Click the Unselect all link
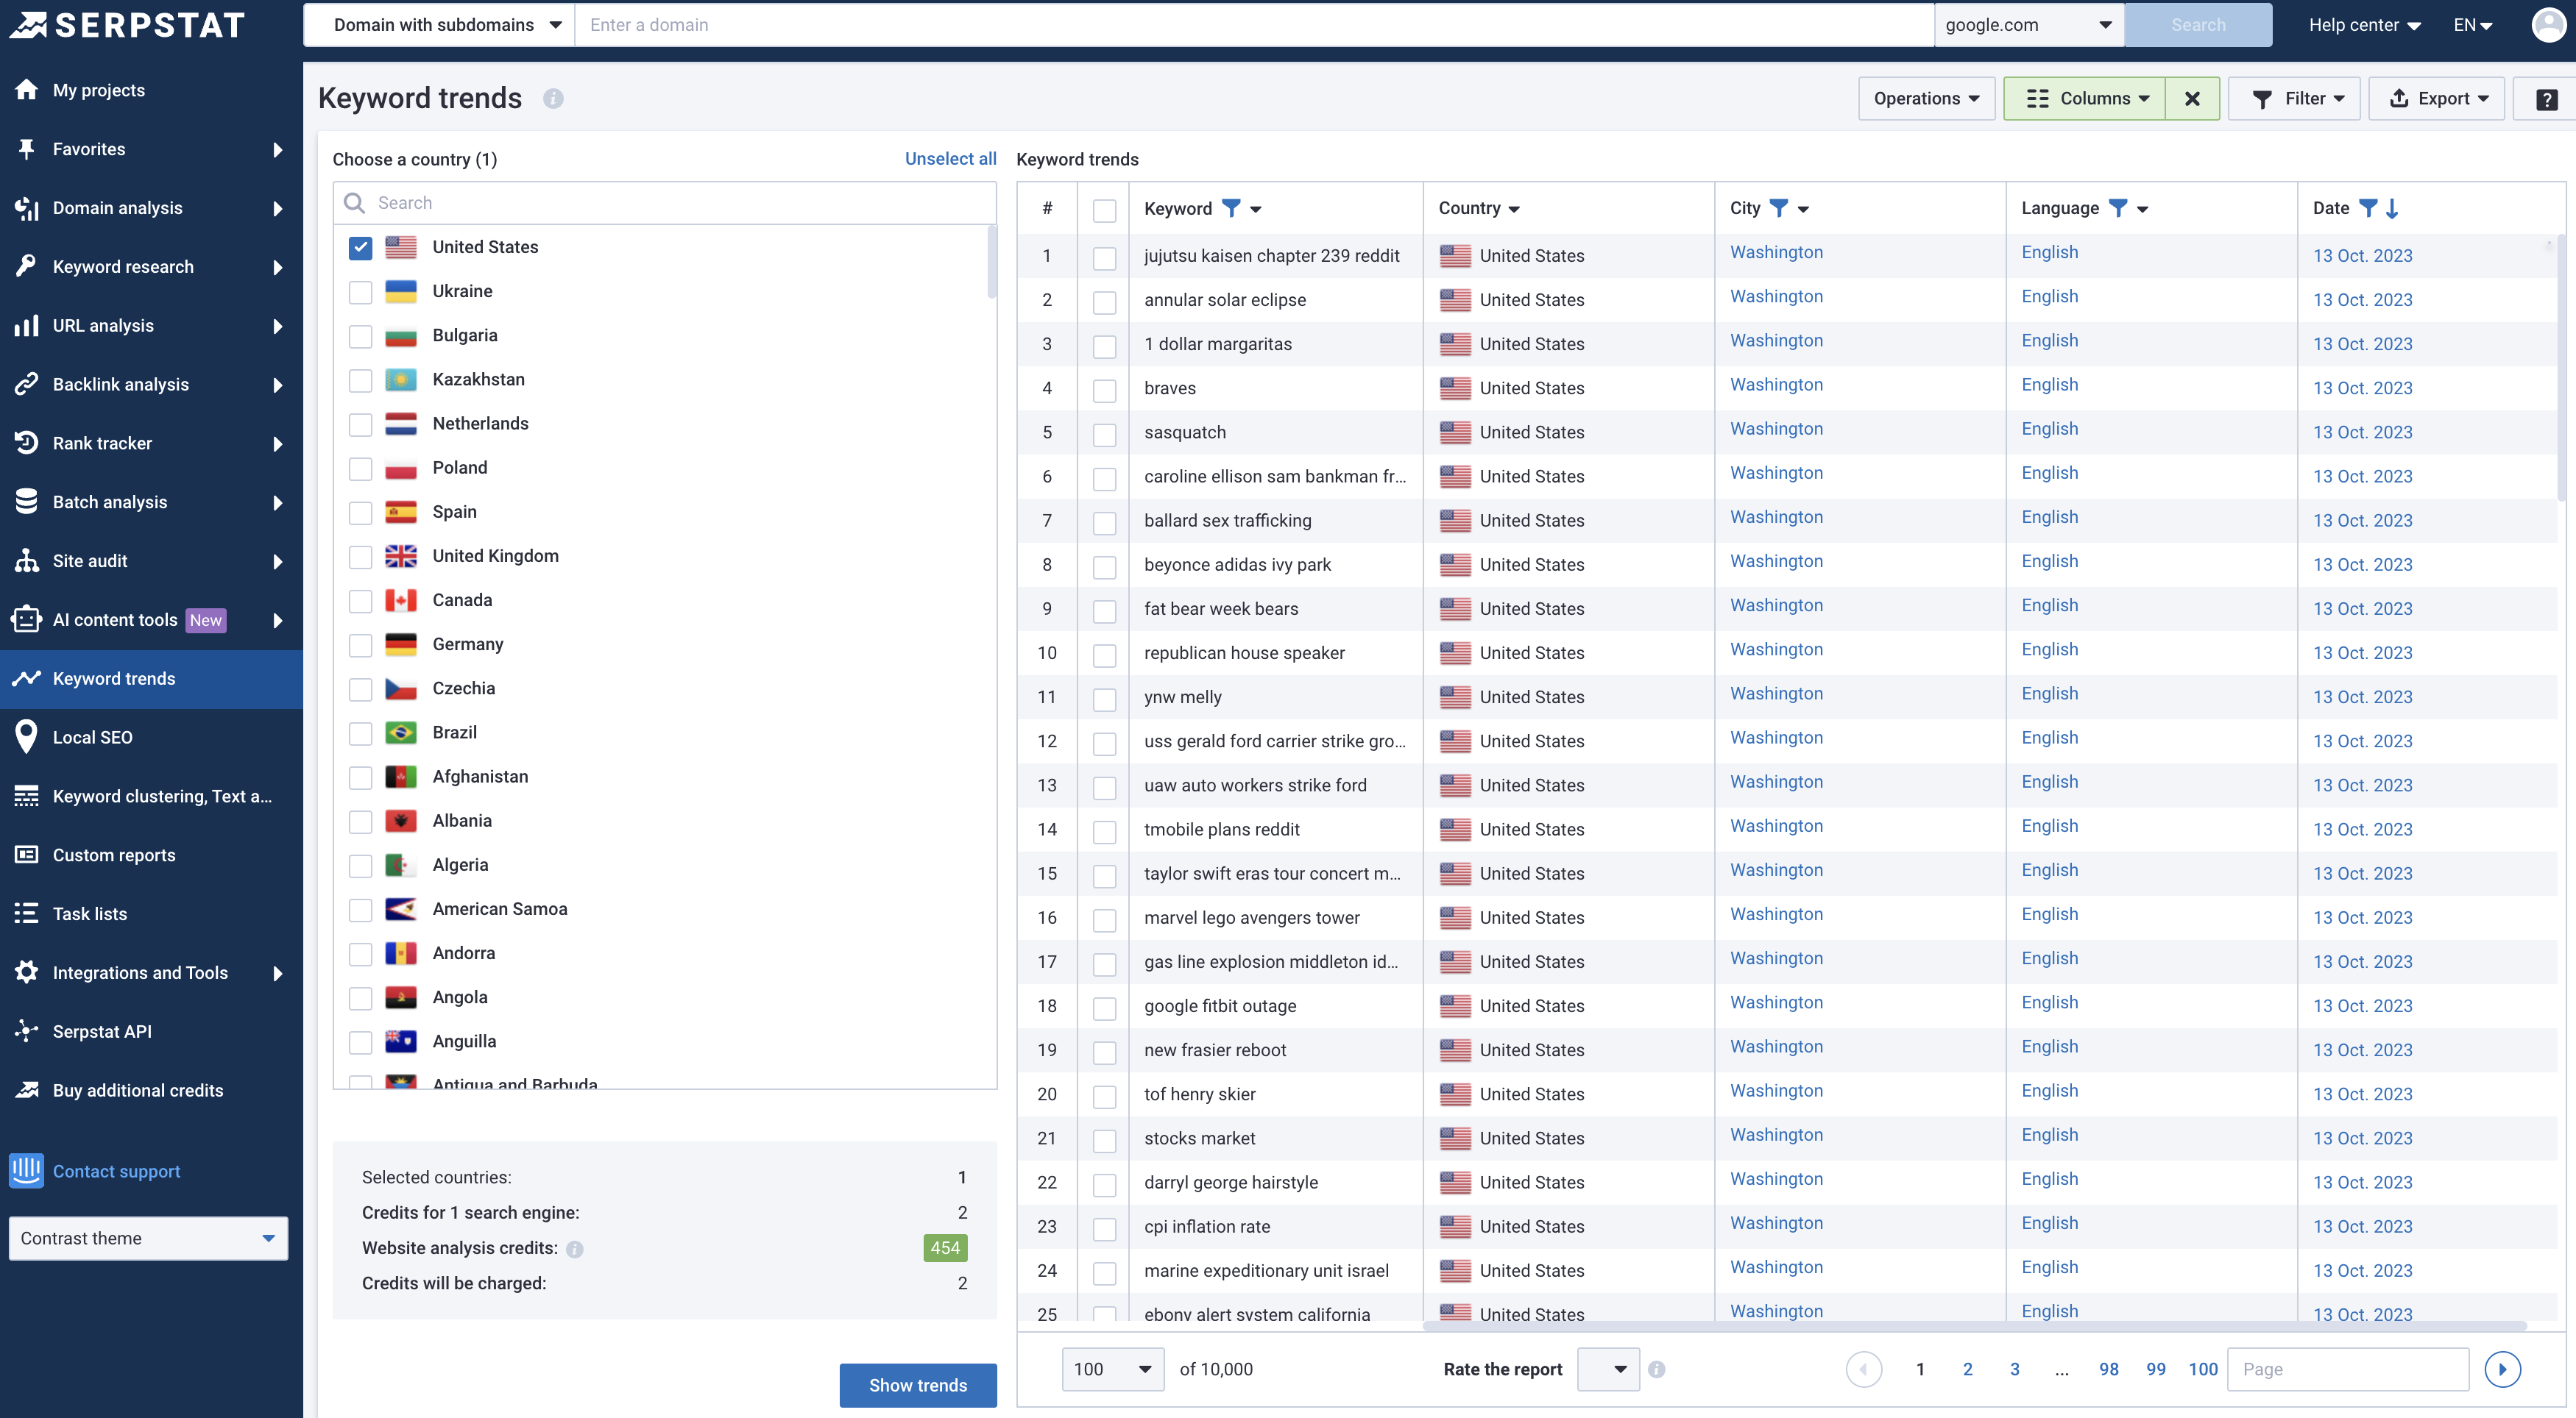This screenshot has height=1418, width=2576. pos(950,159)
